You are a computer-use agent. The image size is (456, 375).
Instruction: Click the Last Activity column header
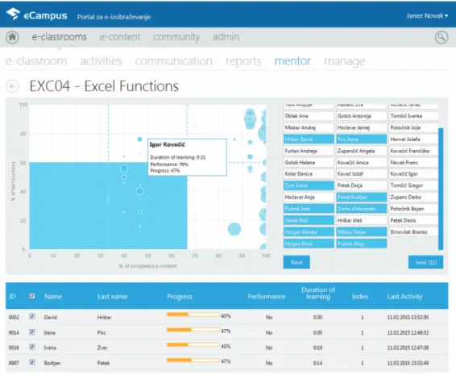[404, 297]
